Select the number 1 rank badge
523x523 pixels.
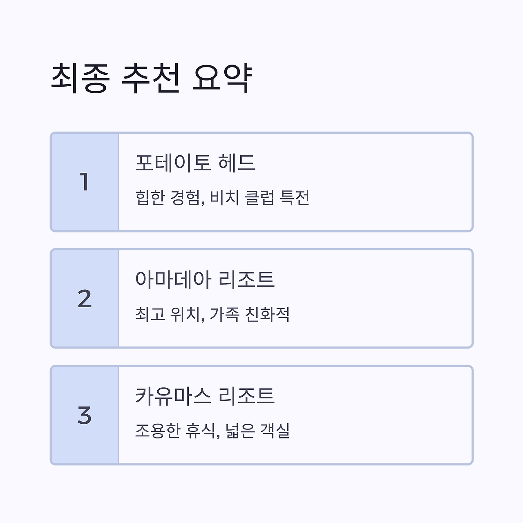(x=85, y=182)
